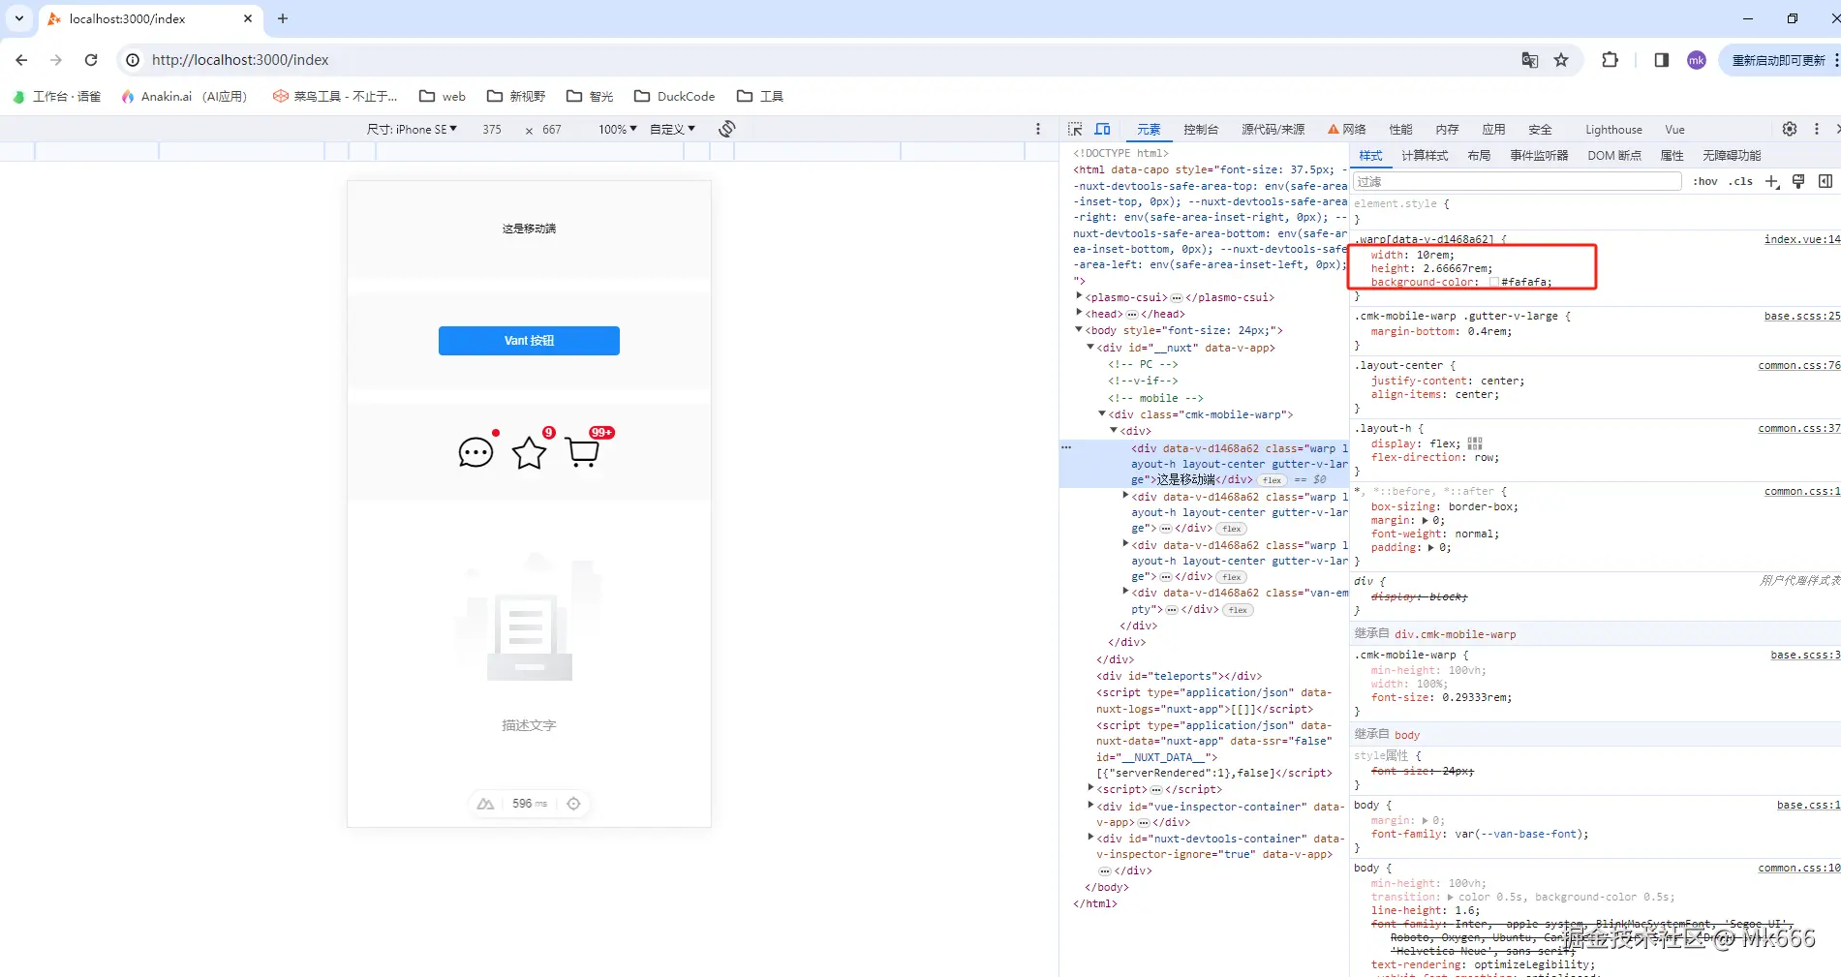Toggle the flex badge on the van-empty div

point(1239,610)
